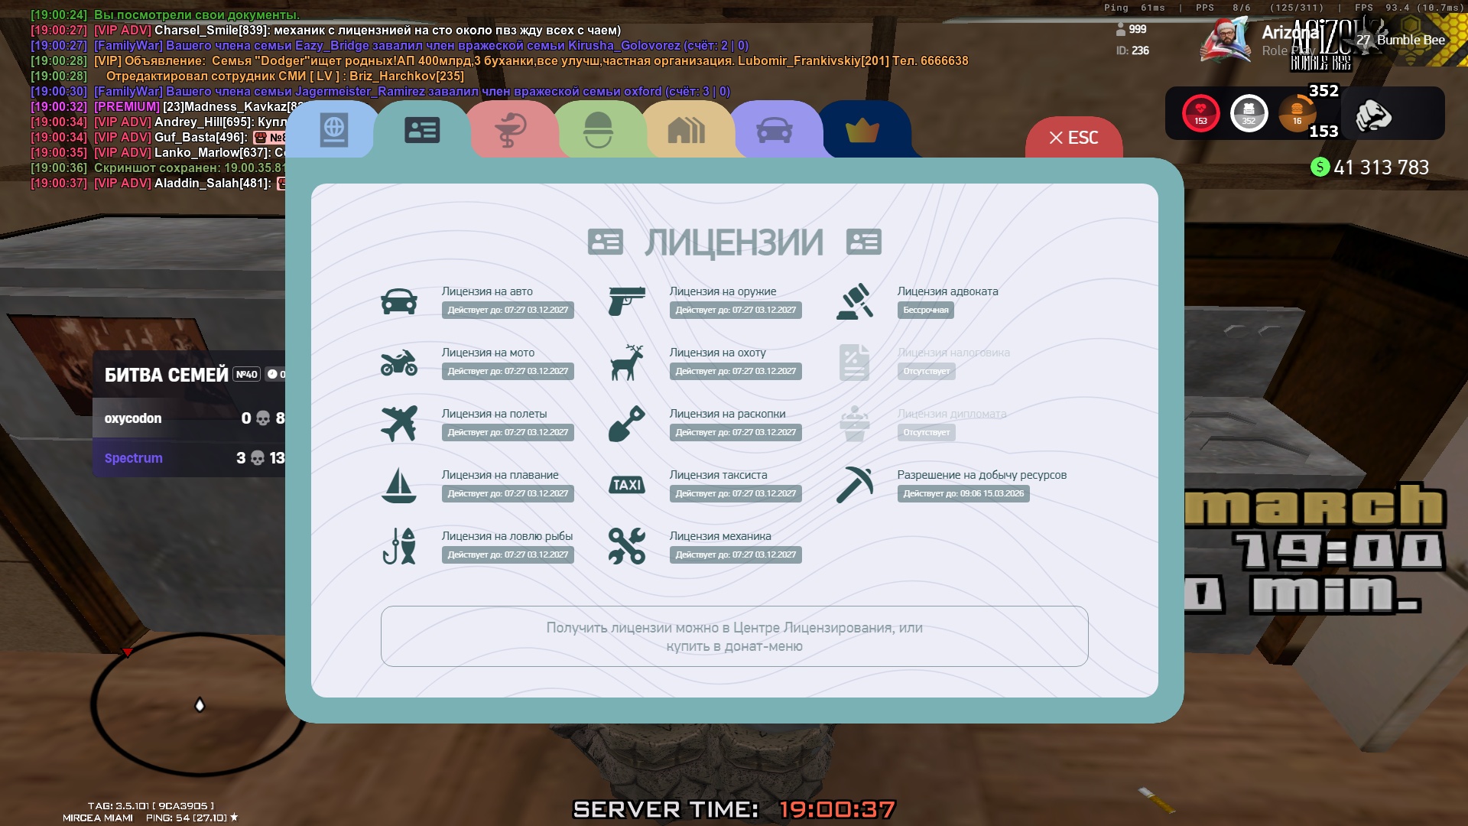Viewport: 1468px width, 826px height.
Task: Click the airplane flying license icon
Action: [399, 424]
